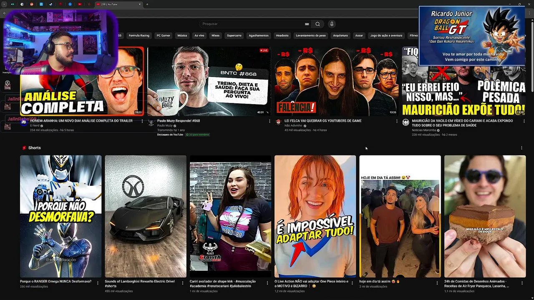Image resolution: width=534 pixels, height=300 pixels.
Task: Open Homem-Aranha análise completa video title
Action: [x=81, y=121]
